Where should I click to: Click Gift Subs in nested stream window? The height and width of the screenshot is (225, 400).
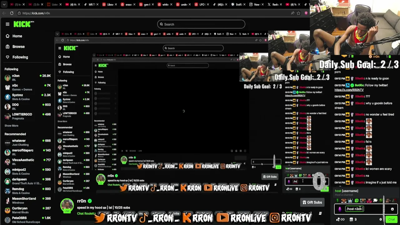coord(269,177)
